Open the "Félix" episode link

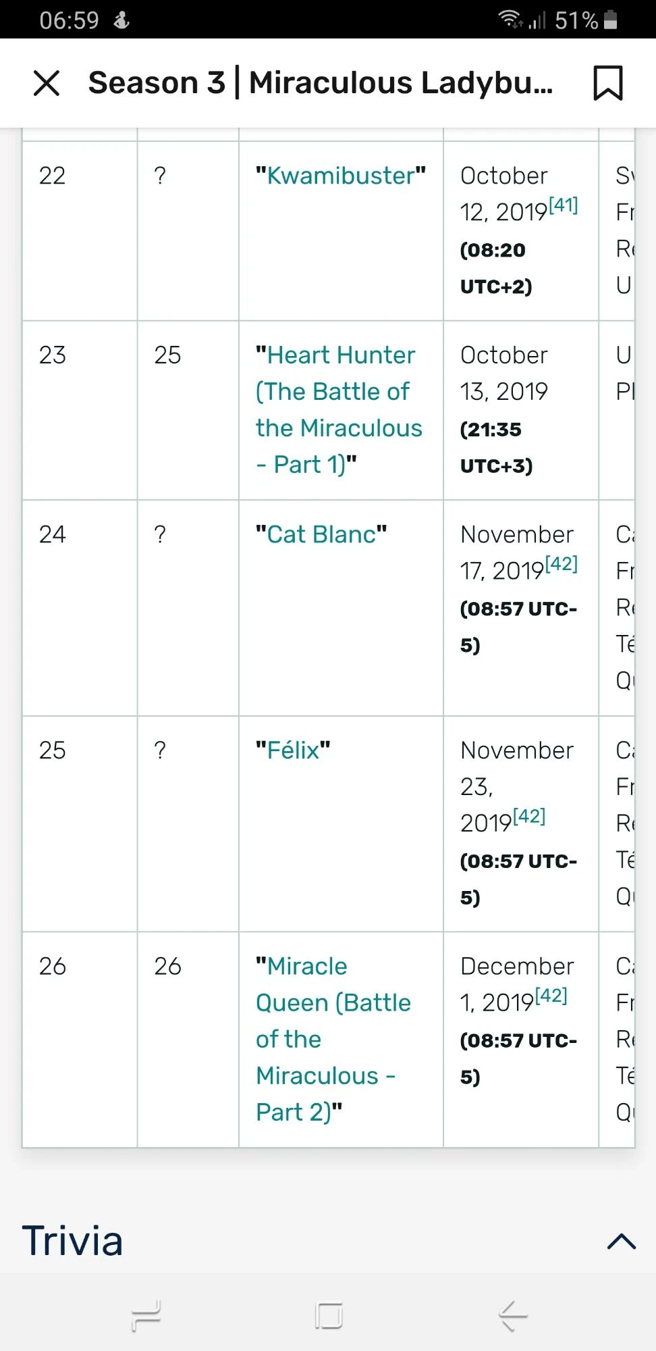pyautogui.click(x=293, y=750)
